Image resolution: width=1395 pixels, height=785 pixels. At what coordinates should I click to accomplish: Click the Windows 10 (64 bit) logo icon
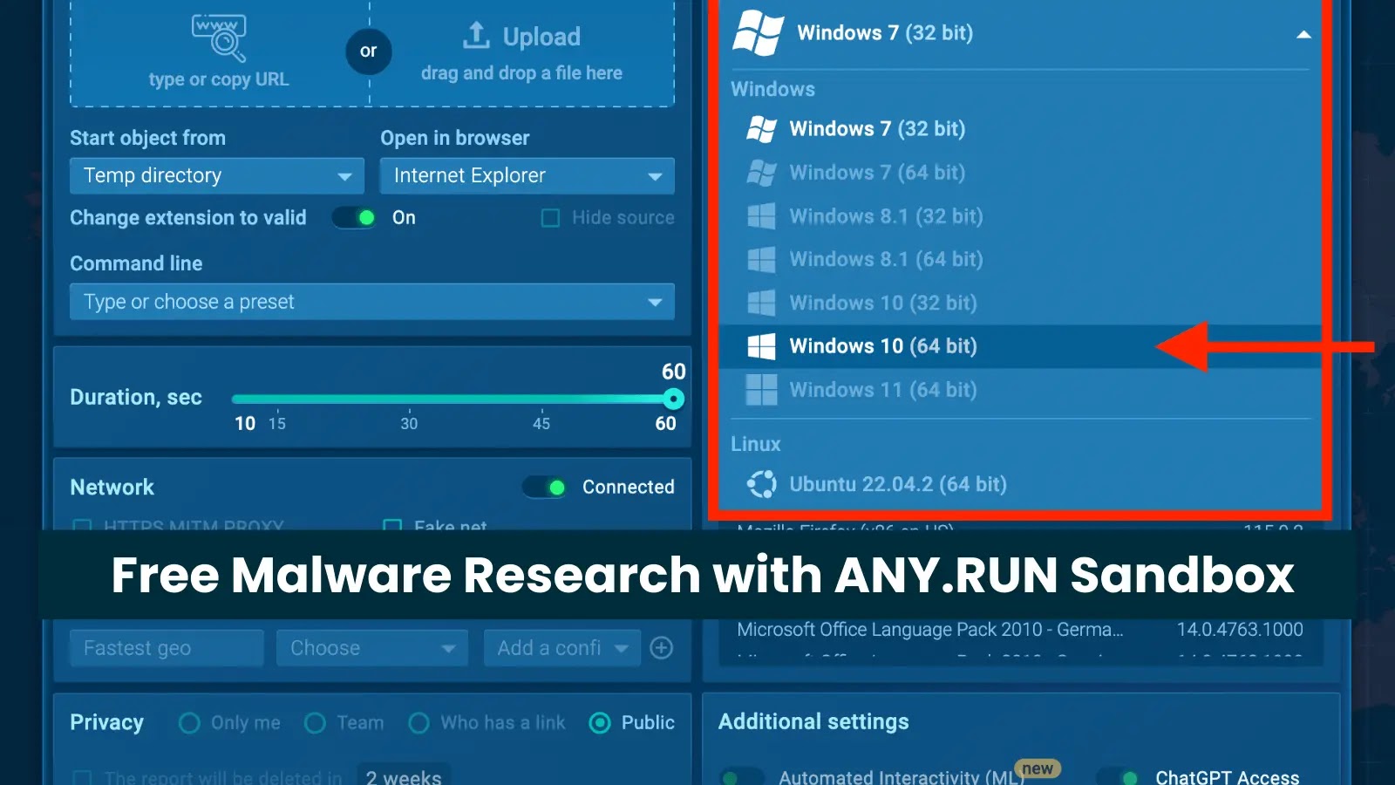click(761, 346)
